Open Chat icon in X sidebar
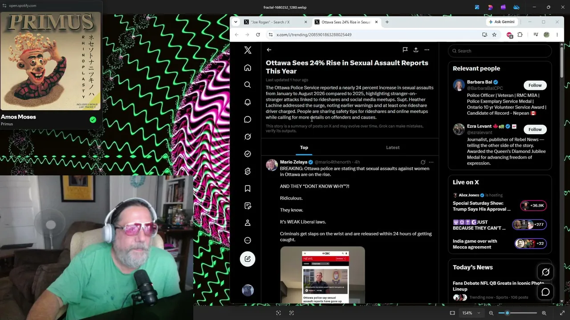This screenshot has height=320, width=570. 248,119
